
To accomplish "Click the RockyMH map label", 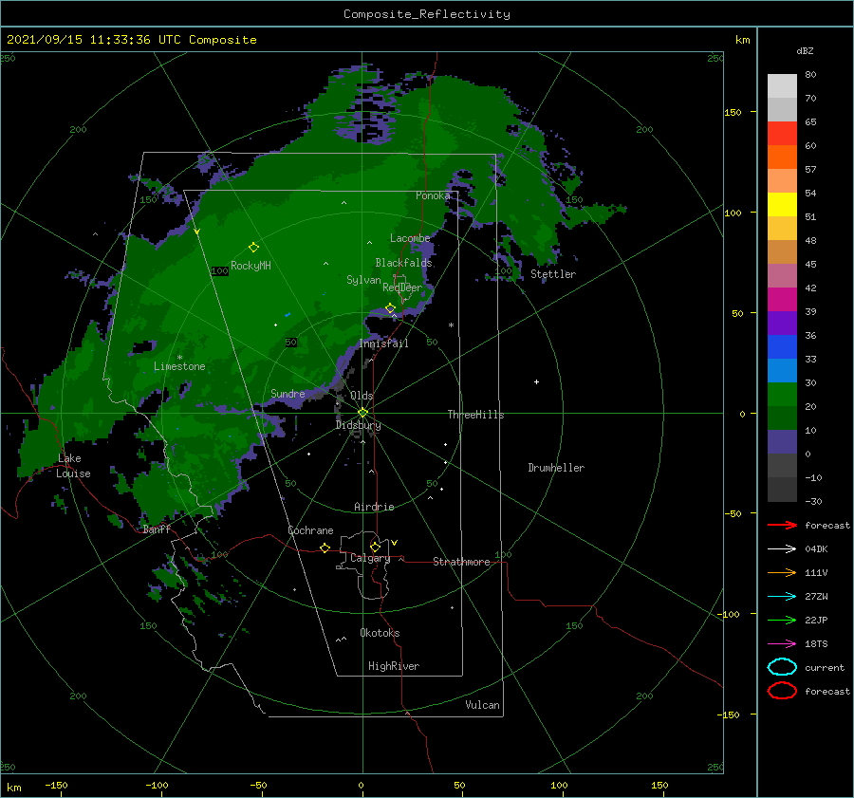I will pos(251,266).
